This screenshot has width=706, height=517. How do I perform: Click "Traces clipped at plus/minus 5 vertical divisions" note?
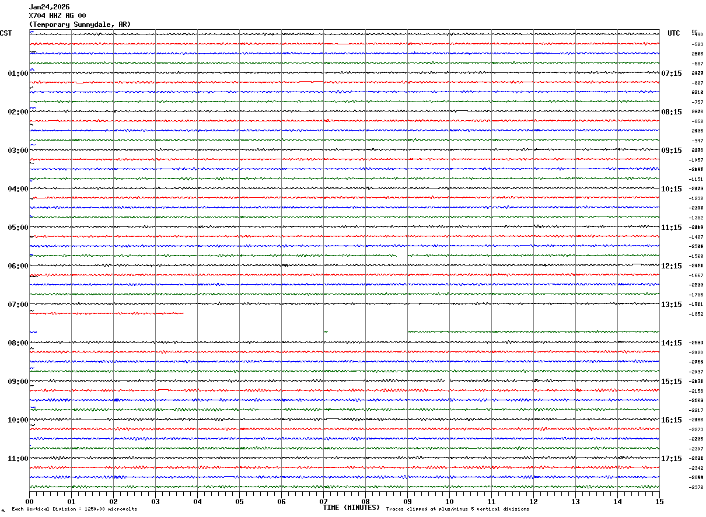coord(457,509)
